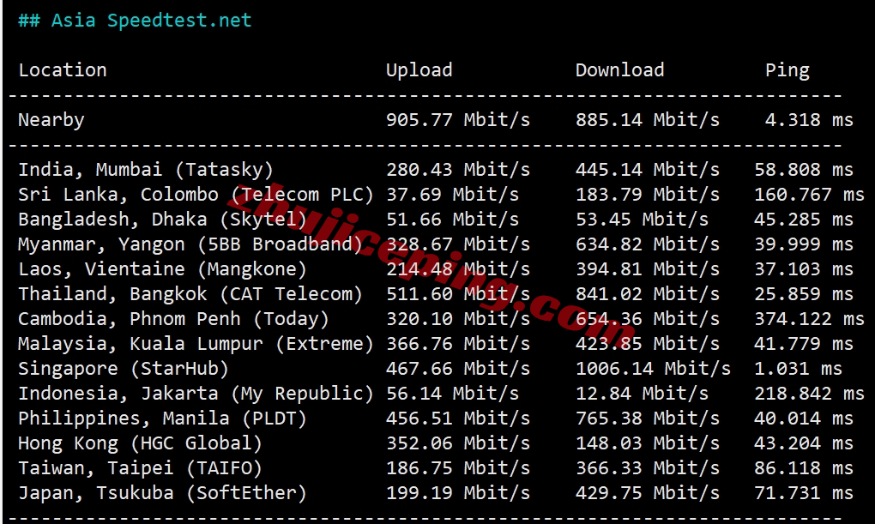Select the '## Asia Speedtest.net' heading
The image size is (875, 524).
pos(135,21)
